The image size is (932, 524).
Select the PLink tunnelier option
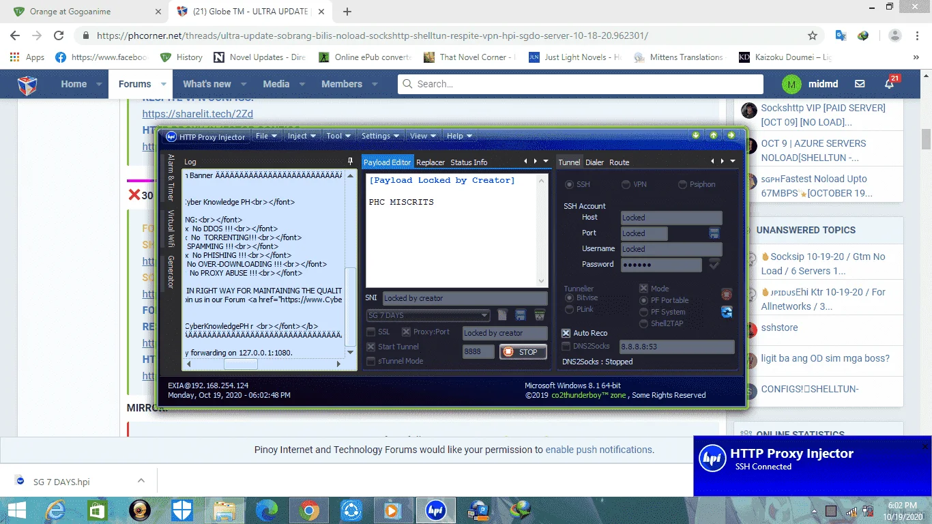pos(570,309)
